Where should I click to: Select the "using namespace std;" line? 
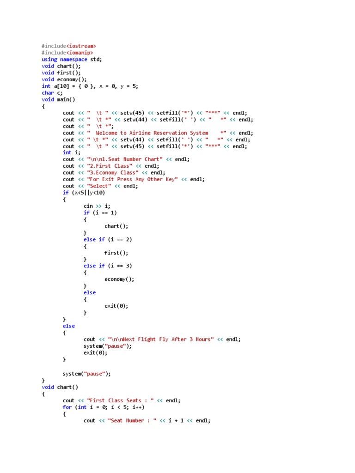click(x=72, y=60)
